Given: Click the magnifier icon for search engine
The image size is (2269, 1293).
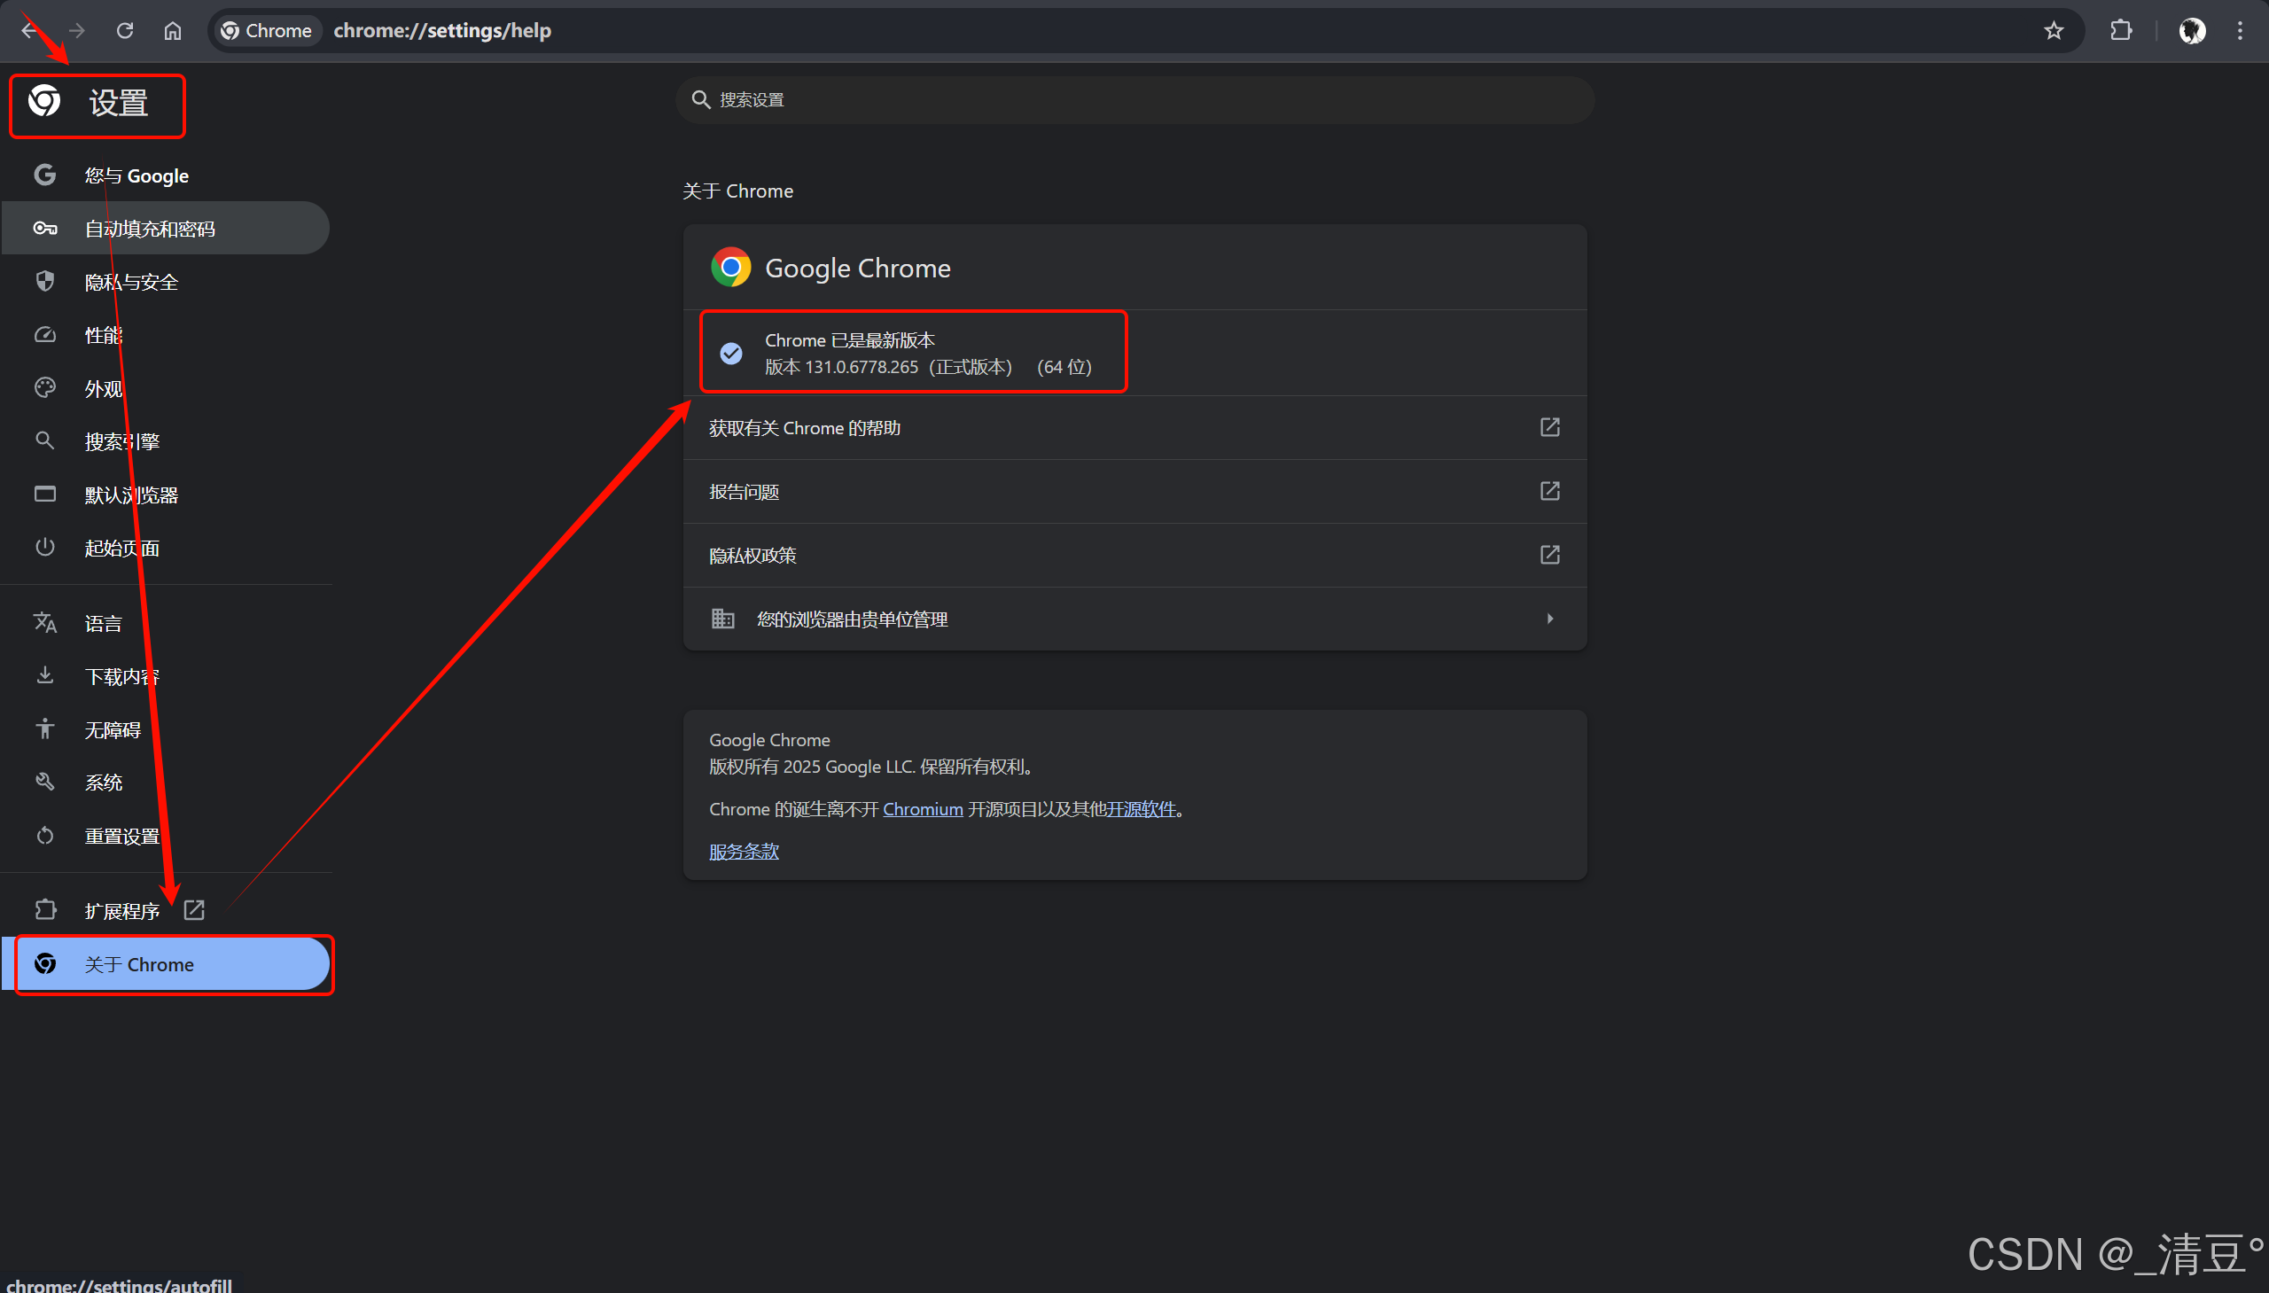Looking at the screenshot, I should (x=45, y=440).
